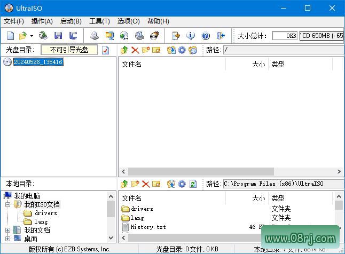Image resolution: width=345 pixels, height=254 pixels.
Task: Click the 大小总计 0KB size field
Action: (x=285, y=36)
